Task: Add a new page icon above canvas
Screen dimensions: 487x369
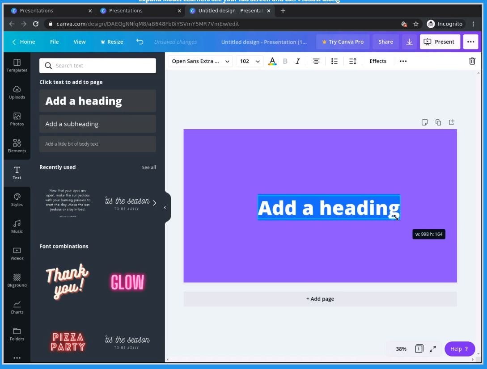Action: click(452, 122)
